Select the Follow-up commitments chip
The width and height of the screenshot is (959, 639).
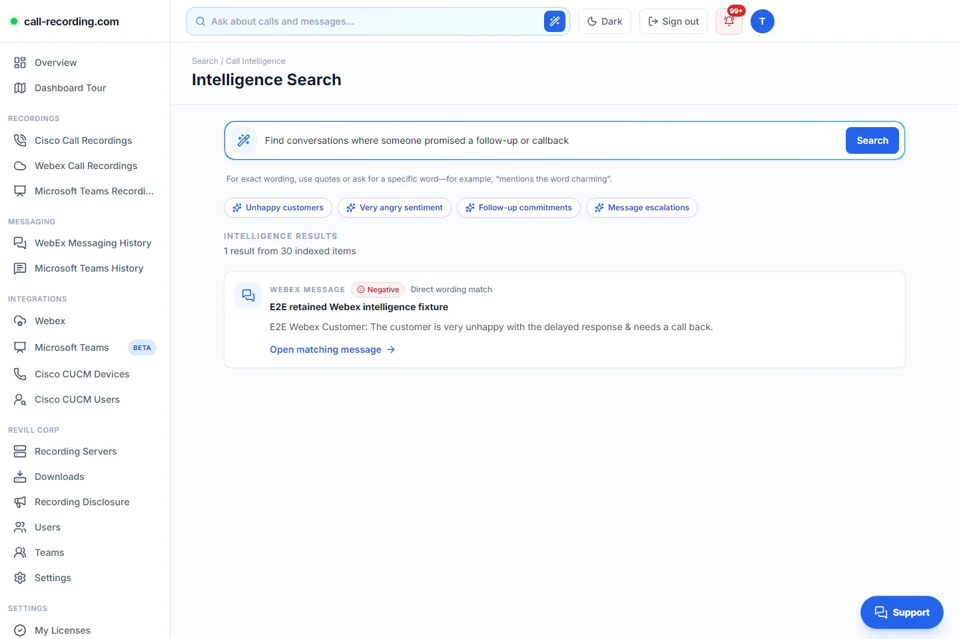click(x=519, y=208)
